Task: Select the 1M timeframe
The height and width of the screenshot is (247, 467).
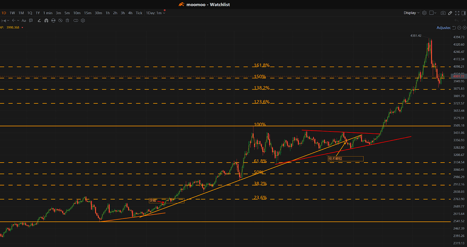Action: coord(21,13)
